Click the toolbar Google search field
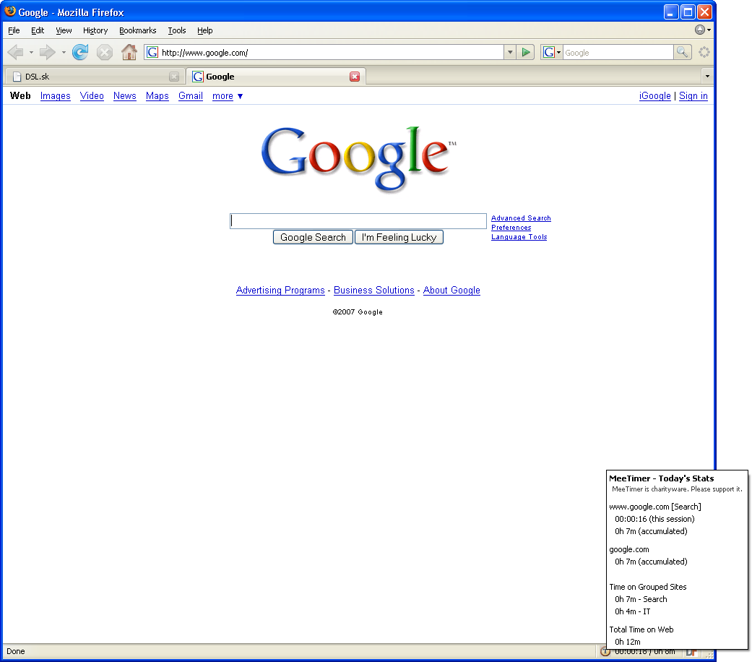752x662 pixels. coord(618,52)
